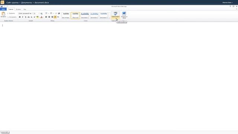This screenshot has width=238, height=134.
Task: Toggle subscript formatting
Action: click(x=32, y=17)
